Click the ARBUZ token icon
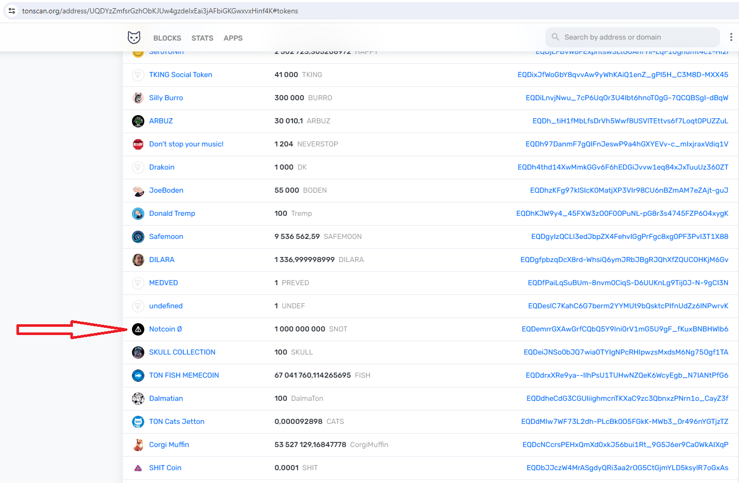 pyautogui.click(x=138, y=121)
